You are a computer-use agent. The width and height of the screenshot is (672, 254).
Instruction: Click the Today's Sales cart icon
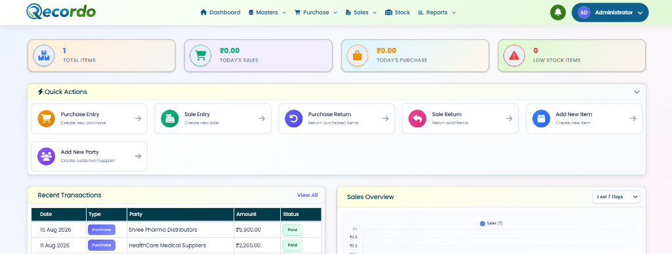click(x=201, y=56)
